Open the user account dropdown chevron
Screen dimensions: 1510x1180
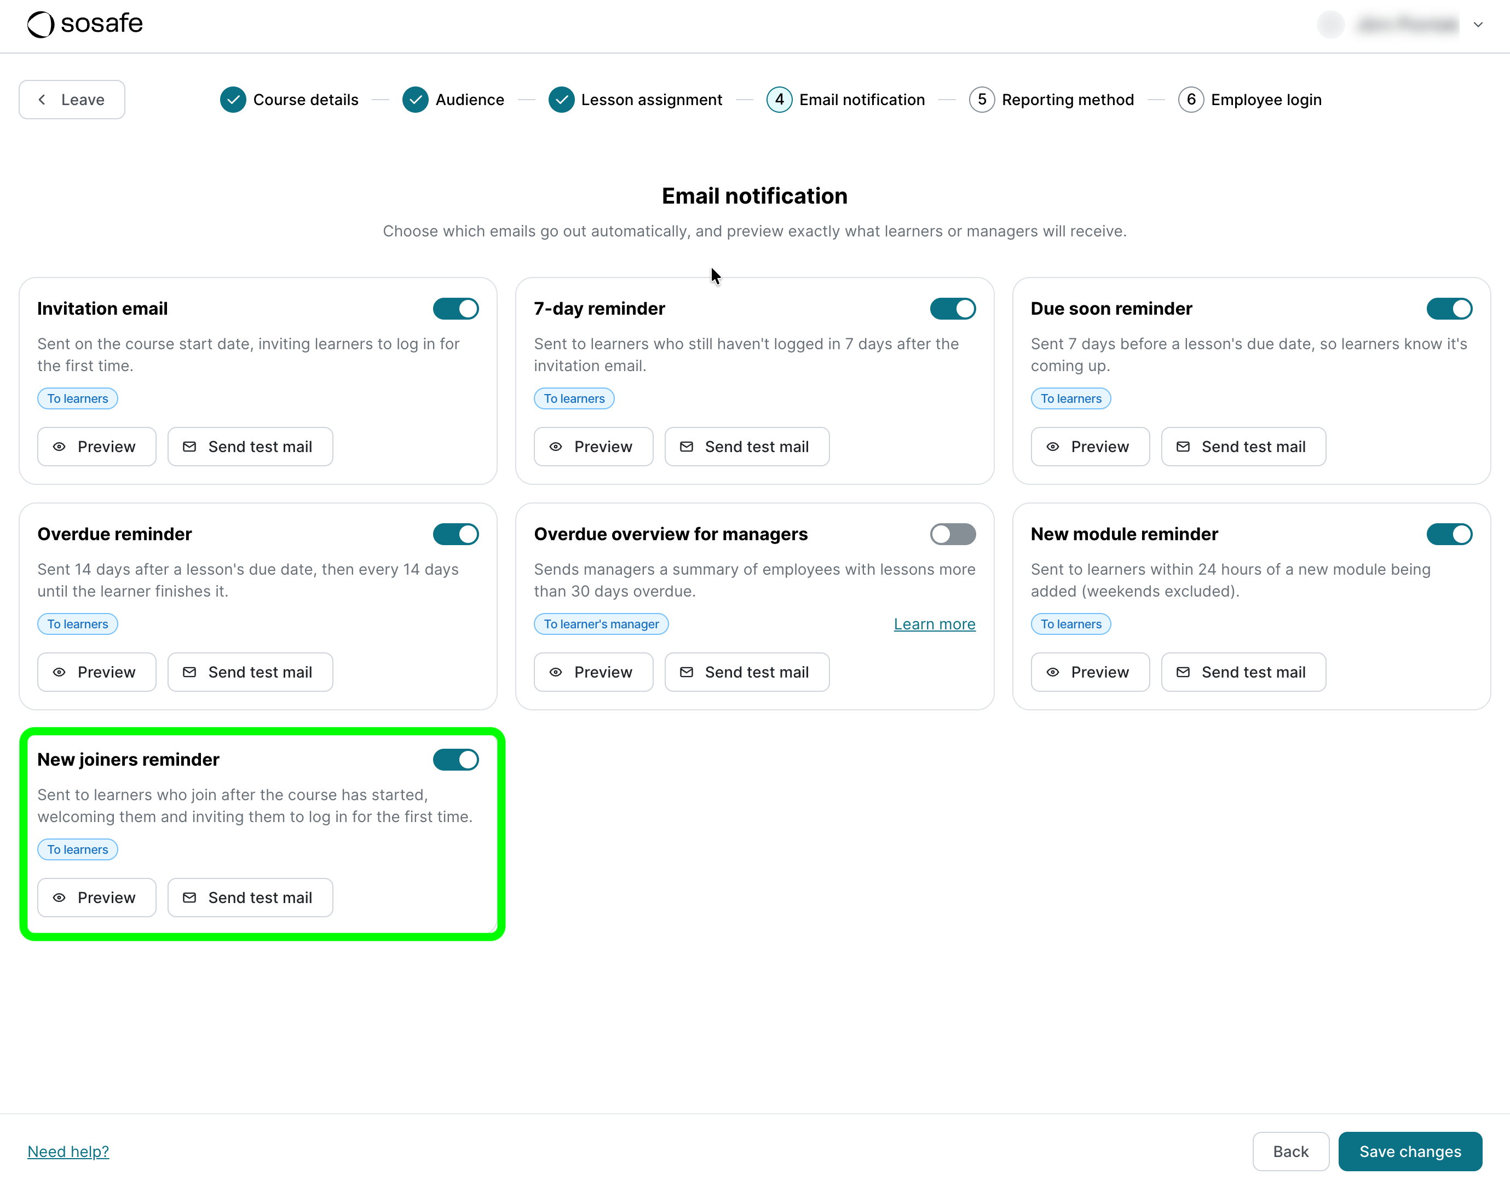(x=1478, y=25)
